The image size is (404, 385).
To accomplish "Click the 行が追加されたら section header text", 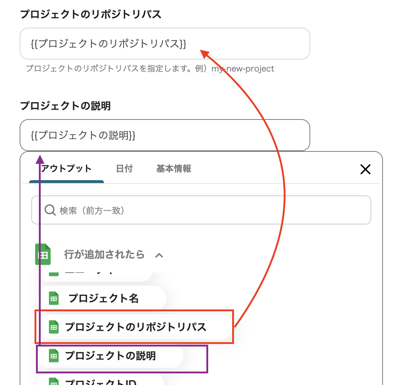I will (104, 254).
